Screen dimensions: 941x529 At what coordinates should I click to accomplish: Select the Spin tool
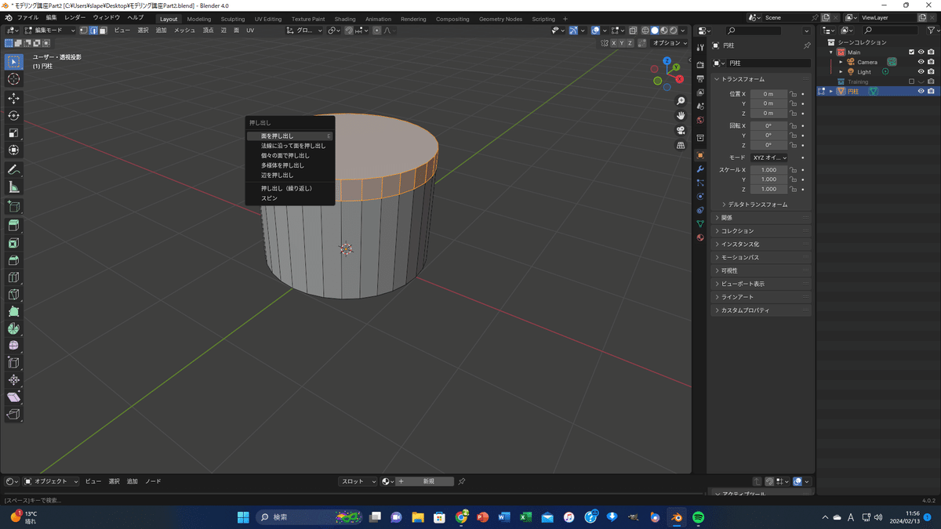(14, 328)
